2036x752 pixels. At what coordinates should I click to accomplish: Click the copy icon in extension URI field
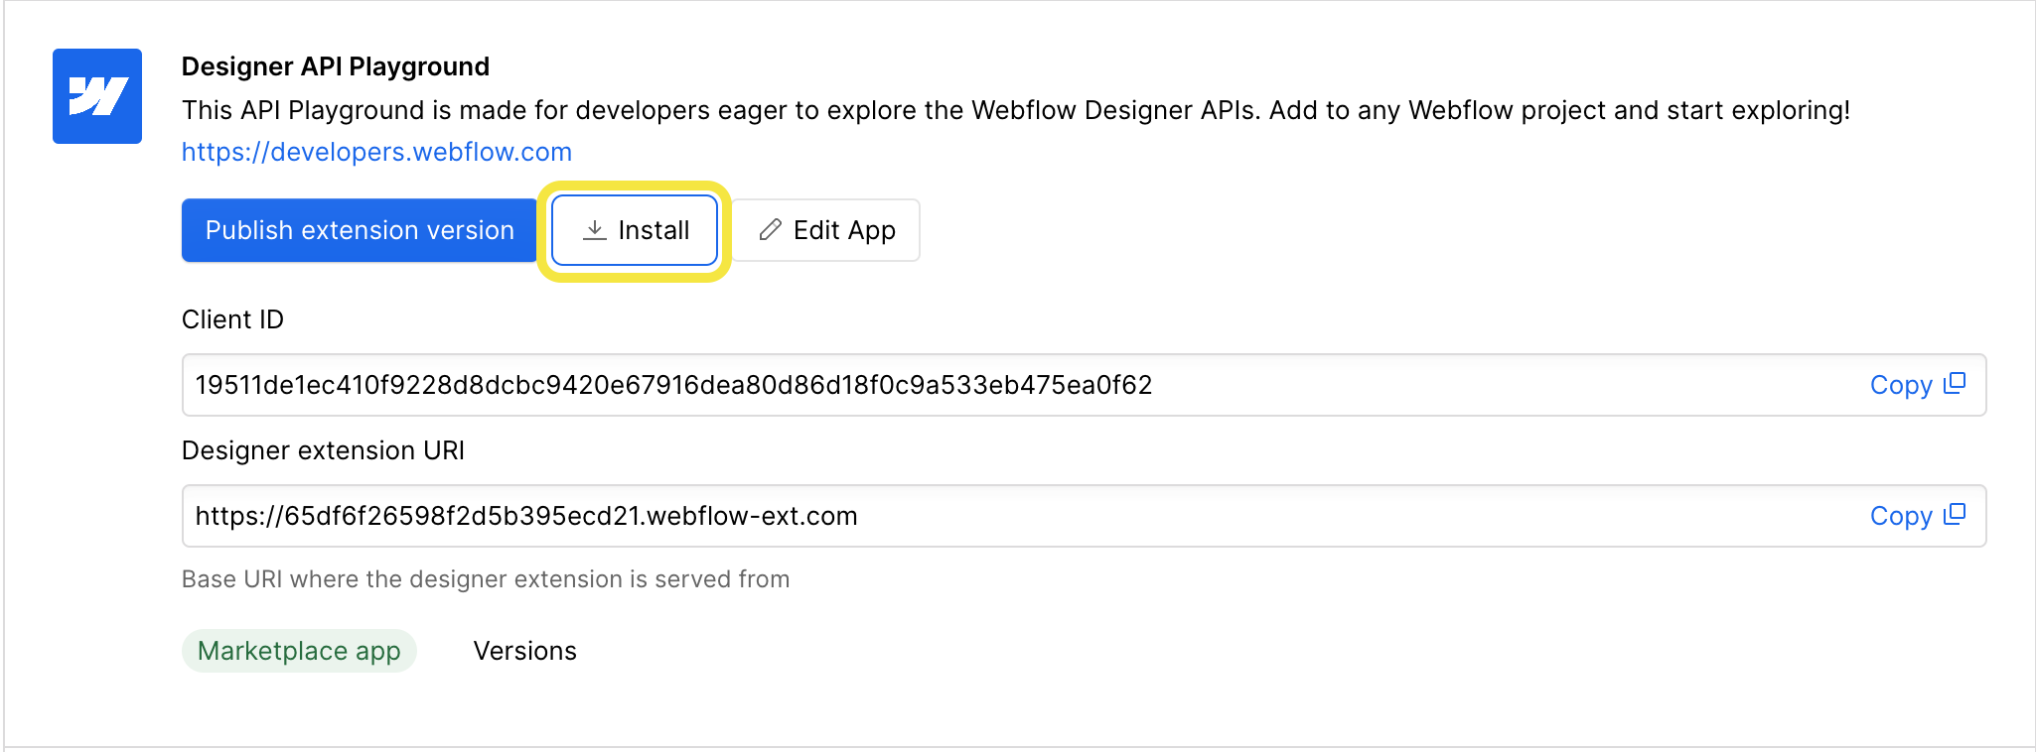(1955, 515)
